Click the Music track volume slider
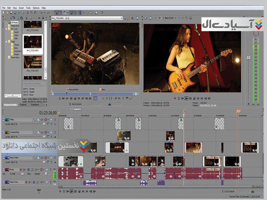The height and width of the screenshot is (200, 267). pos(22,174)
